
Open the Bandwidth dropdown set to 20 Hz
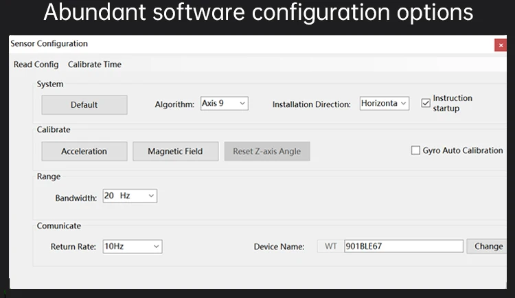pyautogui.click(x=130, y=196)
